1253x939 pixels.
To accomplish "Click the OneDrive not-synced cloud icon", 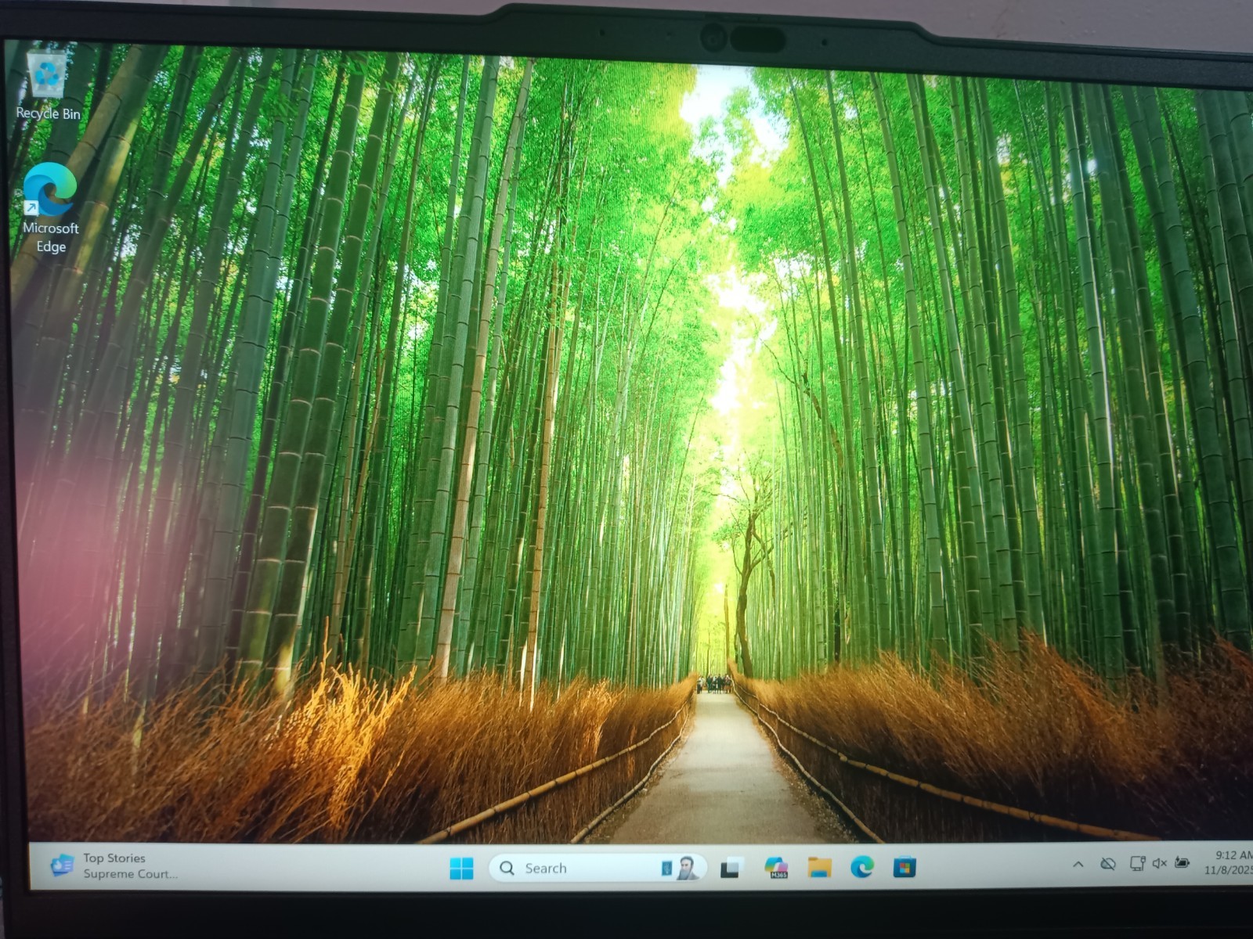I will tap(1107, 864).
